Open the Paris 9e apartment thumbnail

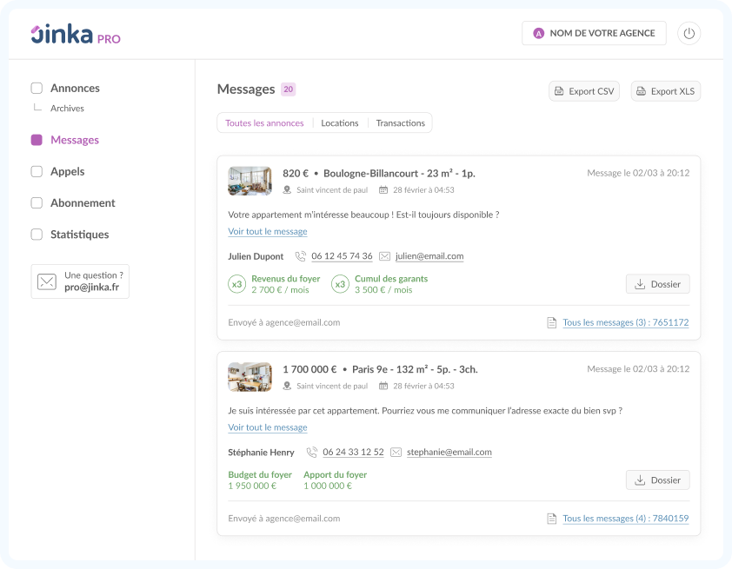click(x=250, y=377)
